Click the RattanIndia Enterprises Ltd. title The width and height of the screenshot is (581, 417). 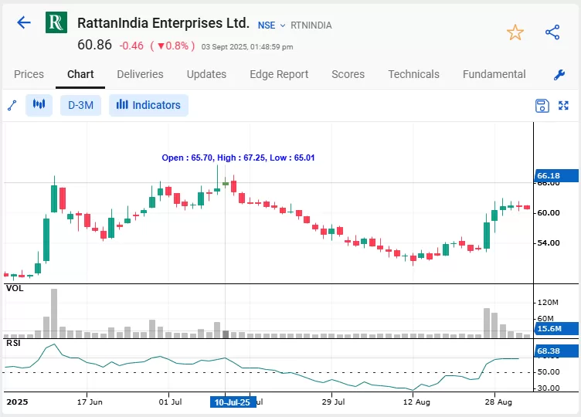[164, 23]
